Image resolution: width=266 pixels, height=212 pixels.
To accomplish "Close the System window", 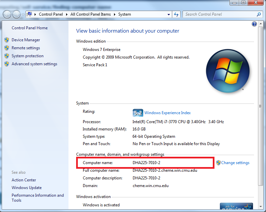I will coord(256,3).
